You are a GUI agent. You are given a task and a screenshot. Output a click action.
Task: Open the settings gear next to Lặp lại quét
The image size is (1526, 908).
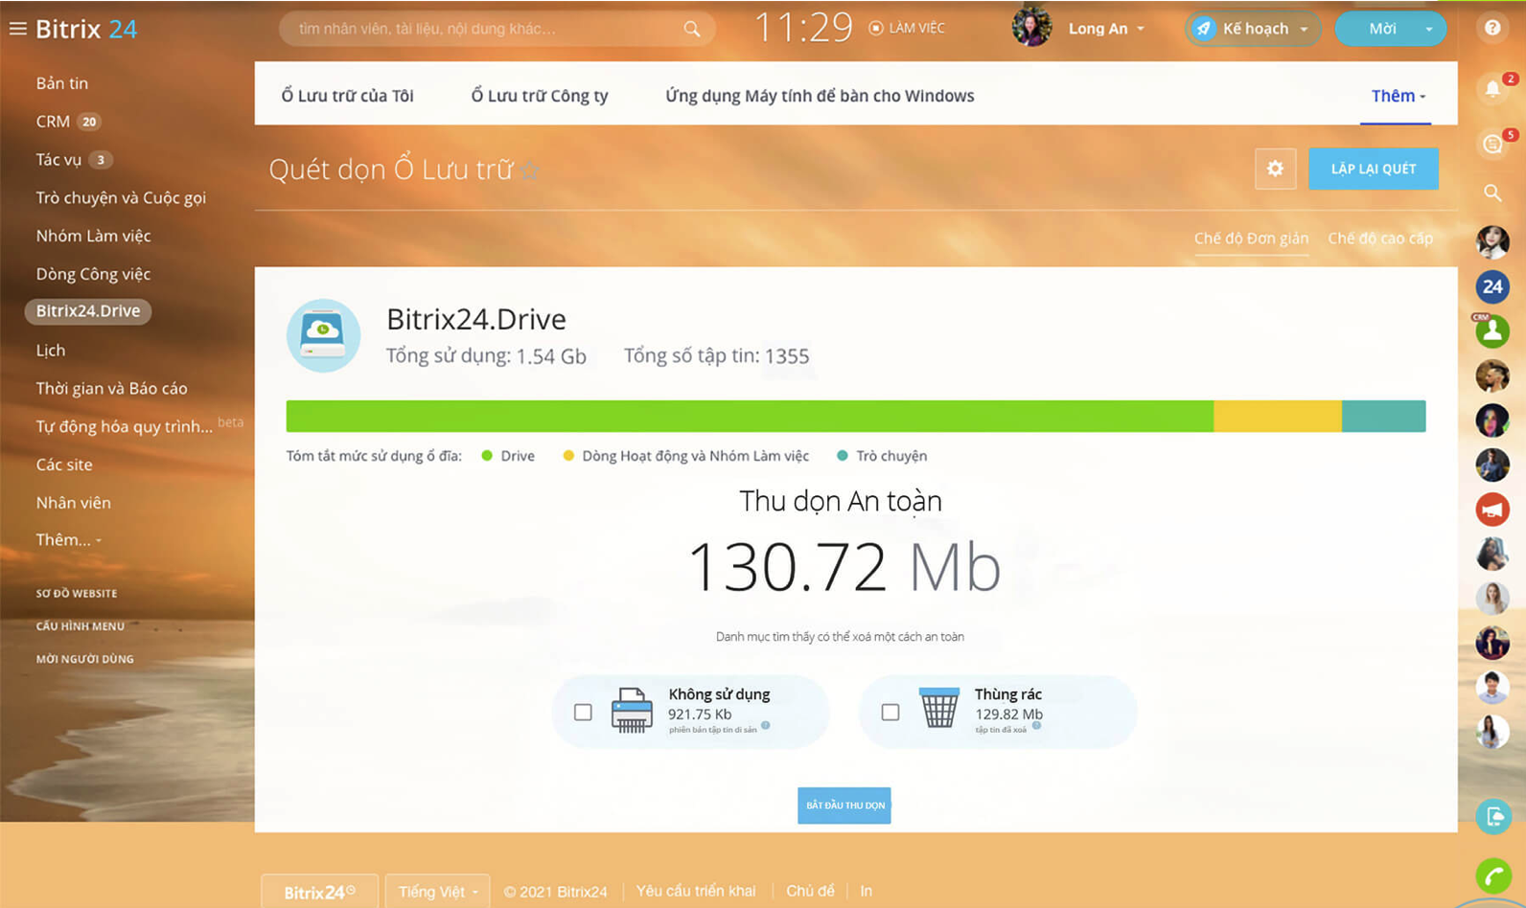click(1275, 169)
